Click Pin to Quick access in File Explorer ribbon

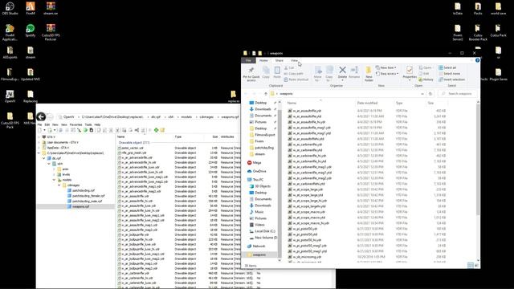(251, 74)
